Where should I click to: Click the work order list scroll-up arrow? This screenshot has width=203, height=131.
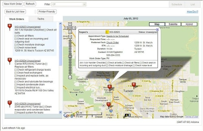coord(60,23)
